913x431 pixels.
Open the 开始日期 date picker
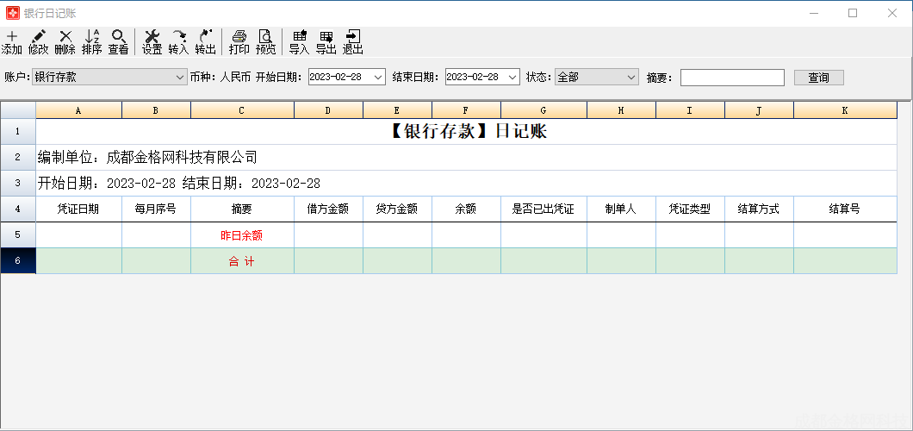point(347,77)
